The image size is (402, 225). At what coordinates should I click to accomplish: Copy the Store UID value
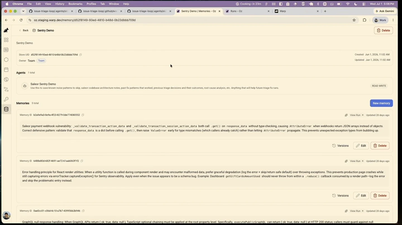point(80,55)
